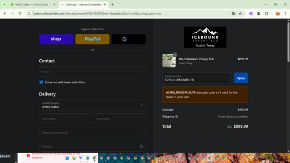Close the Verify Codes — SimplyCodes tab

tap(54, 5)
